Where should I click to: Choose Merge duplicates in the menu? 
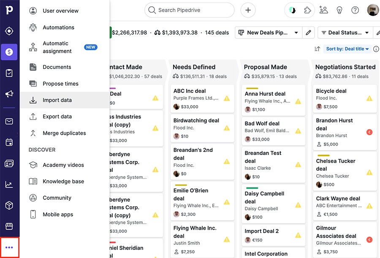pyautogui.click(x=64, y=133)
